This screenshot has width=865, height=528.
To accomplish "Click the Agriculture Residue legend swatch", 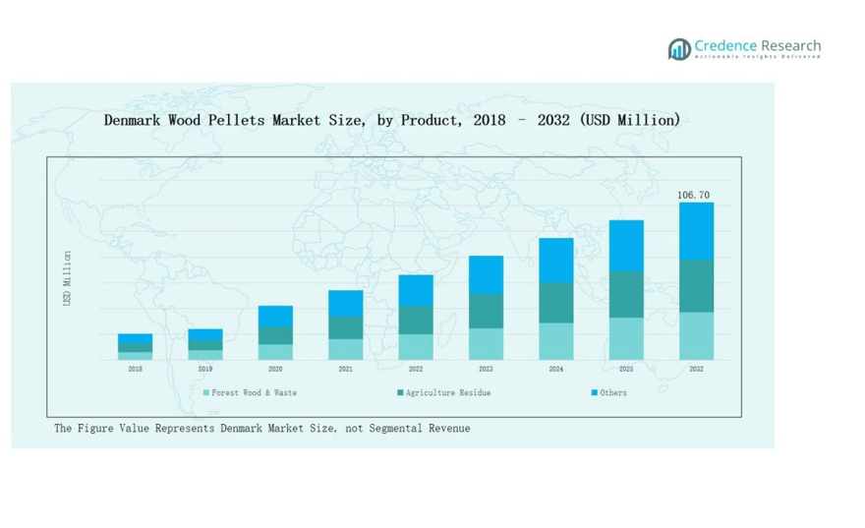I will click(401, 392).
